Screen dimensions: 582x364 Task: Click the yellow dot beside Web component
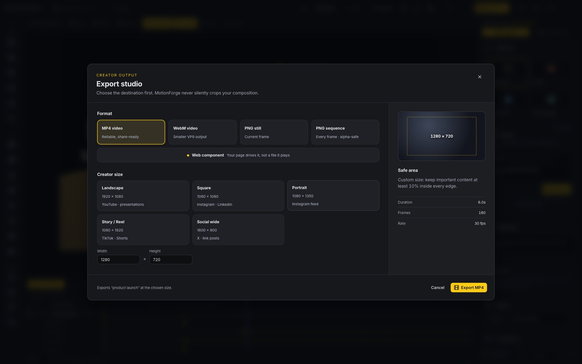click(188, 155)
